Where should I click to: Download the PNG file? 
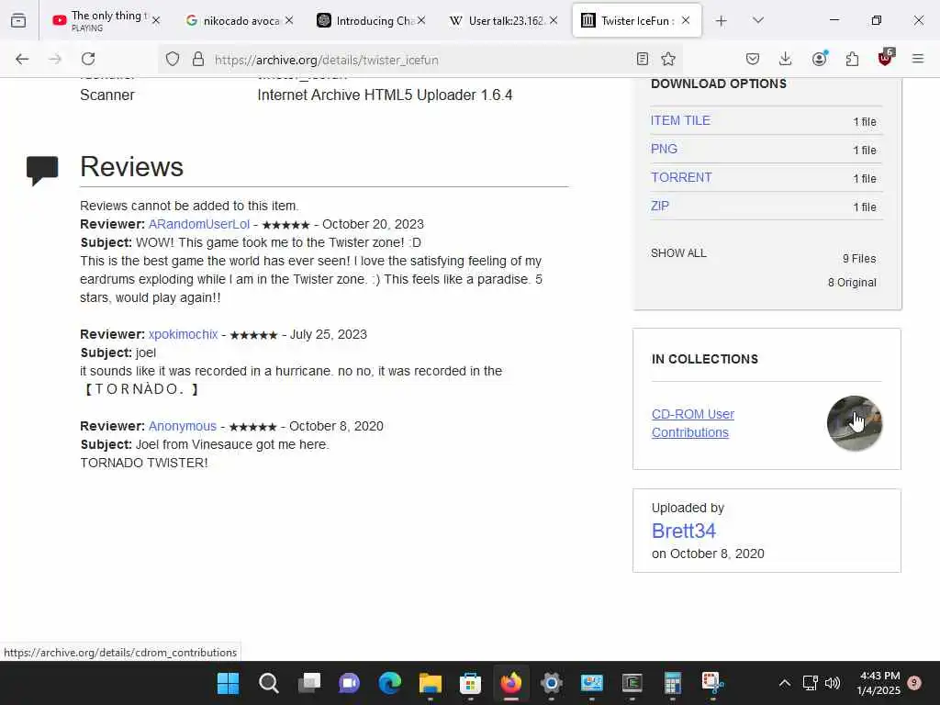664,149
